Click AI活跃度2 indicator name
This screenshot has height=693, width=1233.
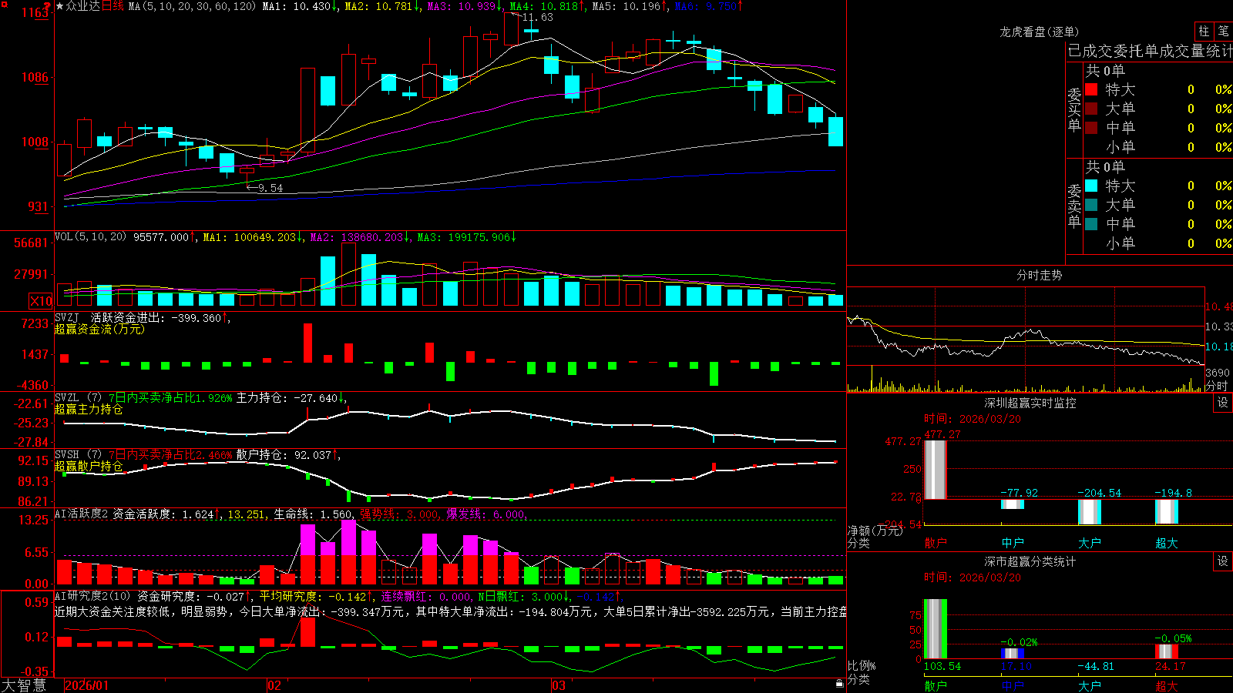pos(81,514)
